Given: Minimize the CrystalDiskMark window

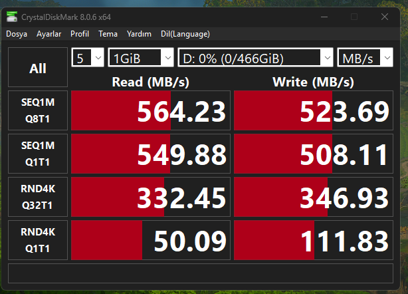Looking at the screenshot, I should coord(324,17).
